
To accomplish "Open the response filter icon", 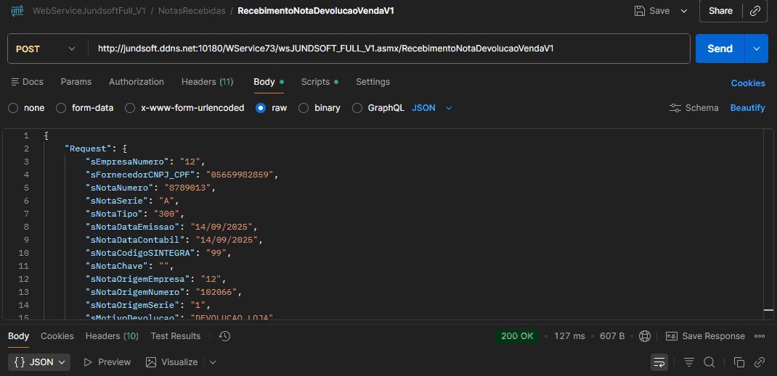I will [689, 362].
